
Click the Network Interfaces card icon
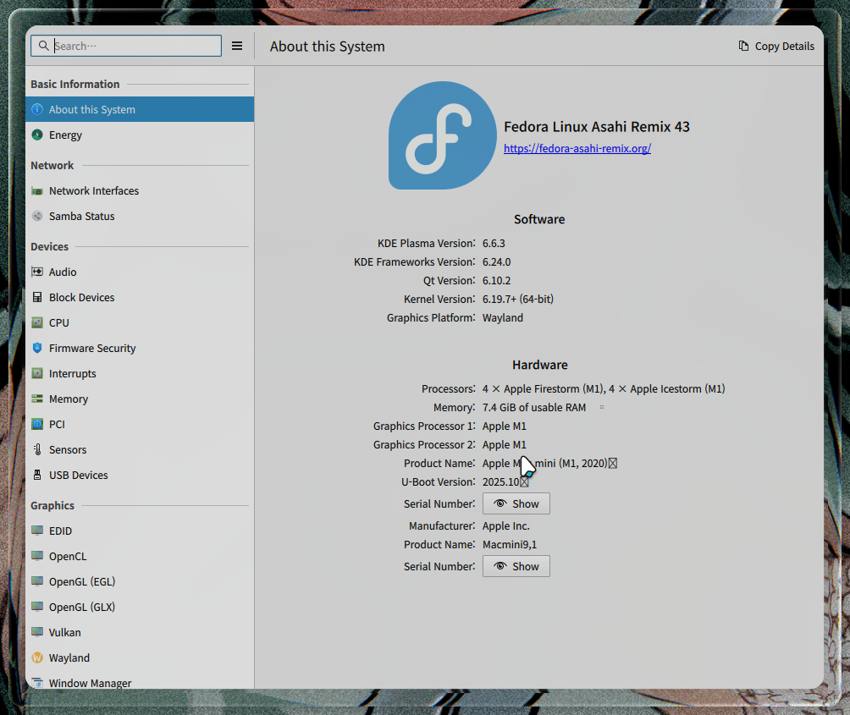(x=37, y=190)
